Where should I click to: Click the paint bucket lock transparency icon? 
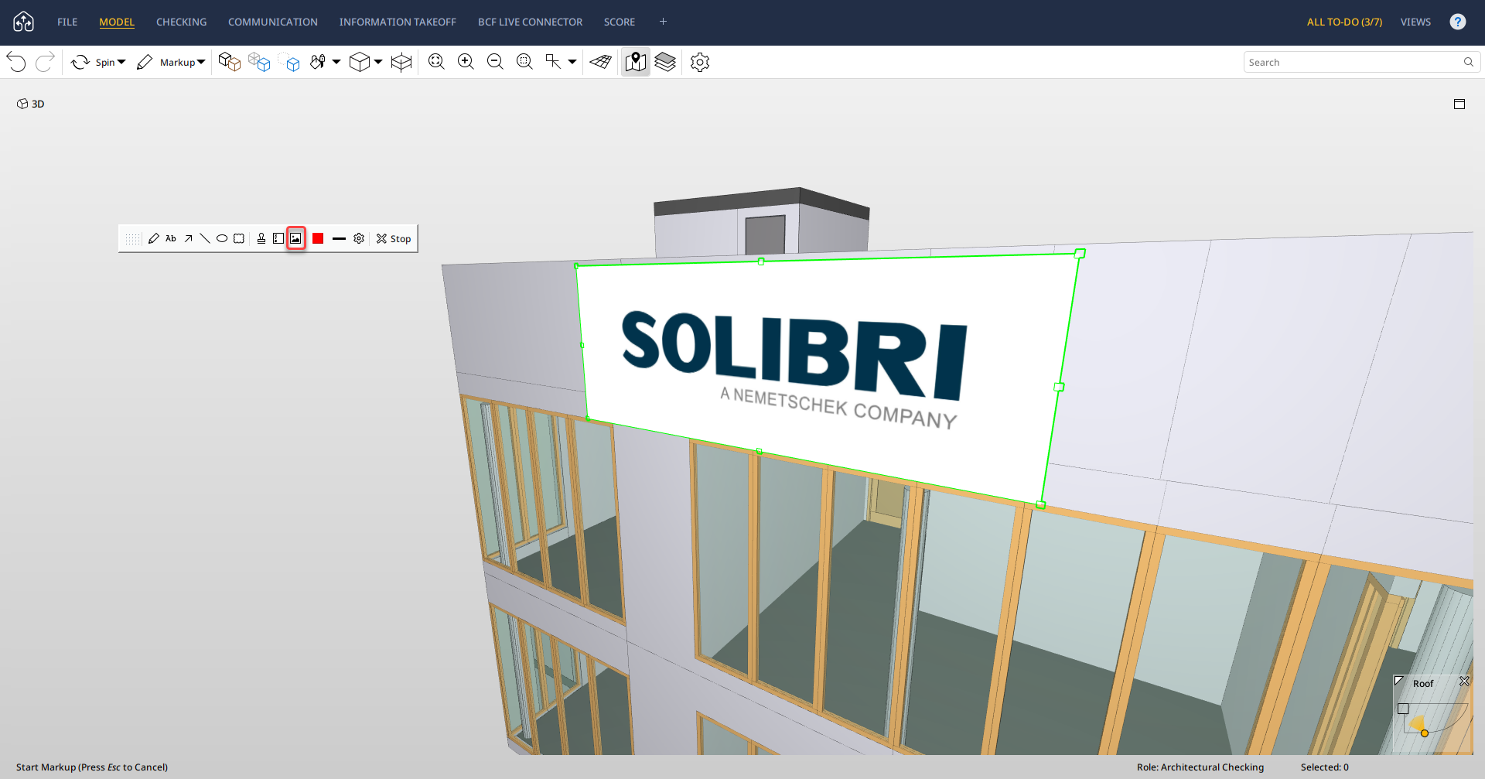pos(318,62)
